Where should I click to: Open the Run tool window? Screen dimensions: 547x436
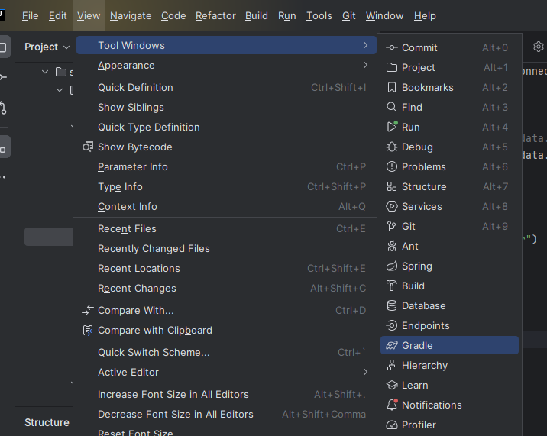click(x=449, y=127)
